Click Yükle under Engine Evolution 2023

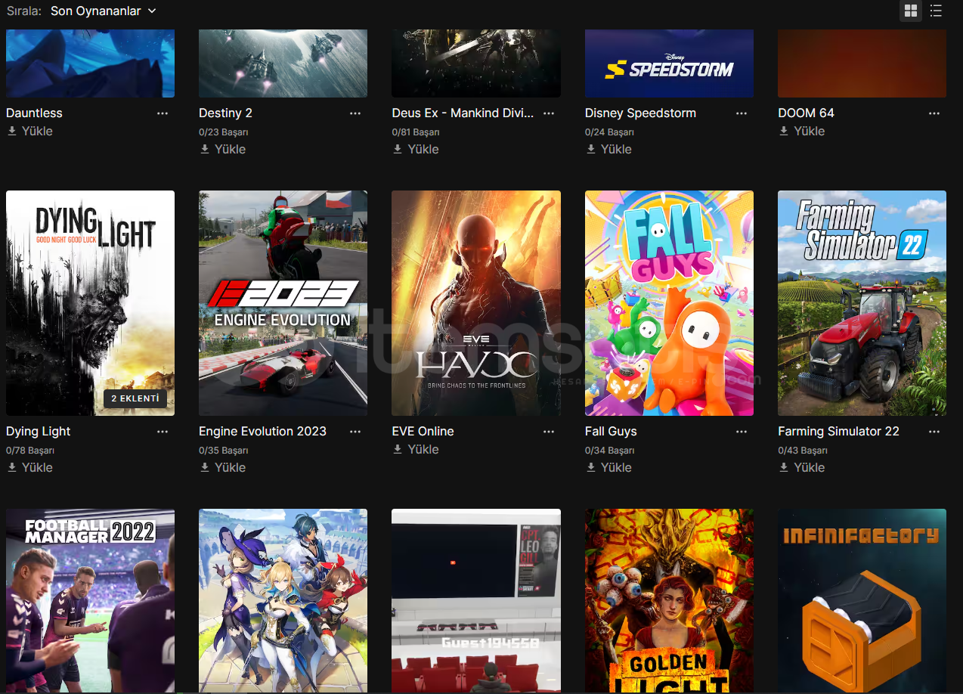(223, 467)
